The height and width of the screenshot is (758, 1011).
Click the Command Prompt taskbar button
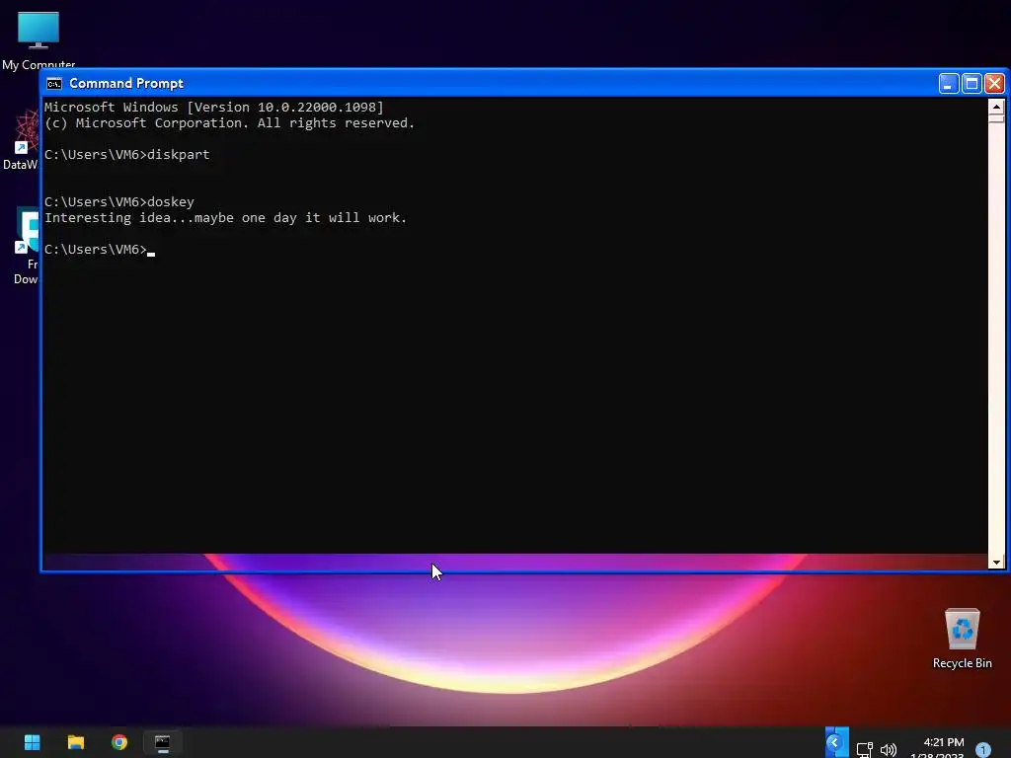[x=163, y=742]
